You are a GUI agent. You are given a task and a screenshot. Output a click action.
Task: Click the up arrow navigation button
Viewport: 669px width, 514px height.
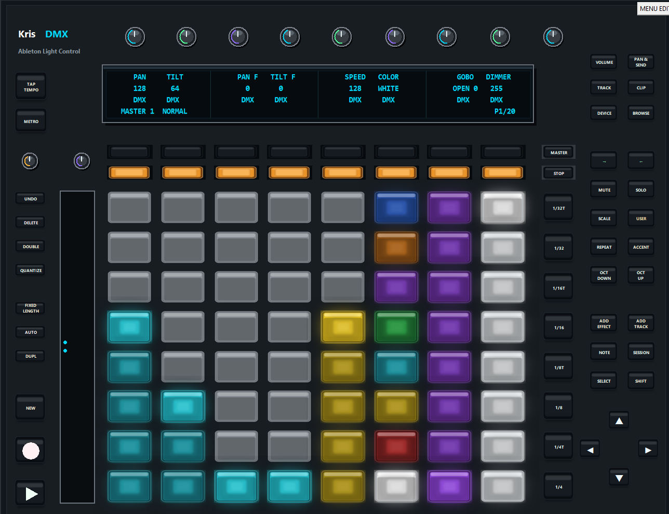coord(619,421)
